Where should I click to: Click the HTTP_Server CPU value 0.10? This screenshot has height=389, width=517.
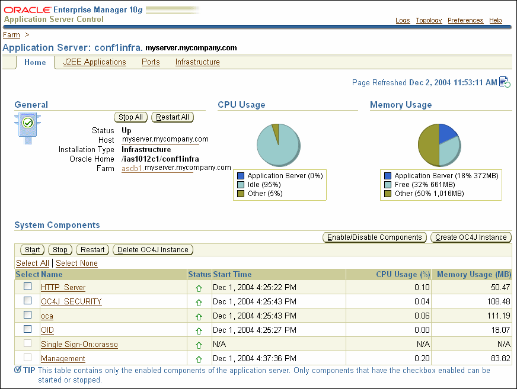click(x=422, y=287)
